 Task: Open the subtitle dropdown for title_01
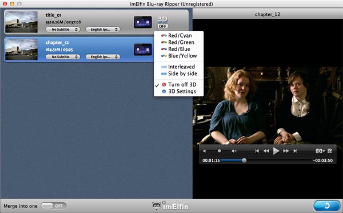point(63,30)
